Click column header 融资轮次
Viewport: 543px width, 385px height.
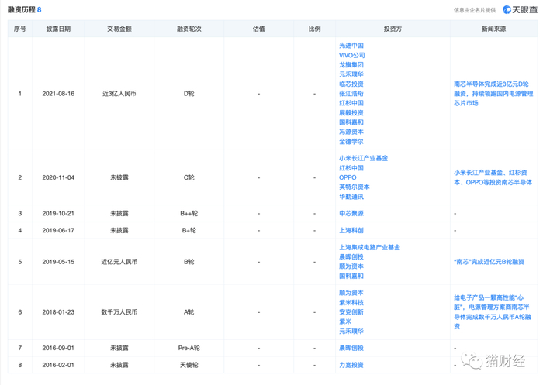(x=188, y=29)
